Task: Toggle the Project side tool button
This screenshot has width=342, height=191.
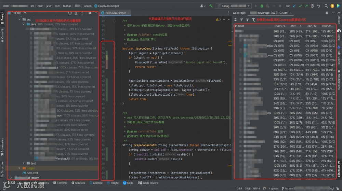Action: 2,18
